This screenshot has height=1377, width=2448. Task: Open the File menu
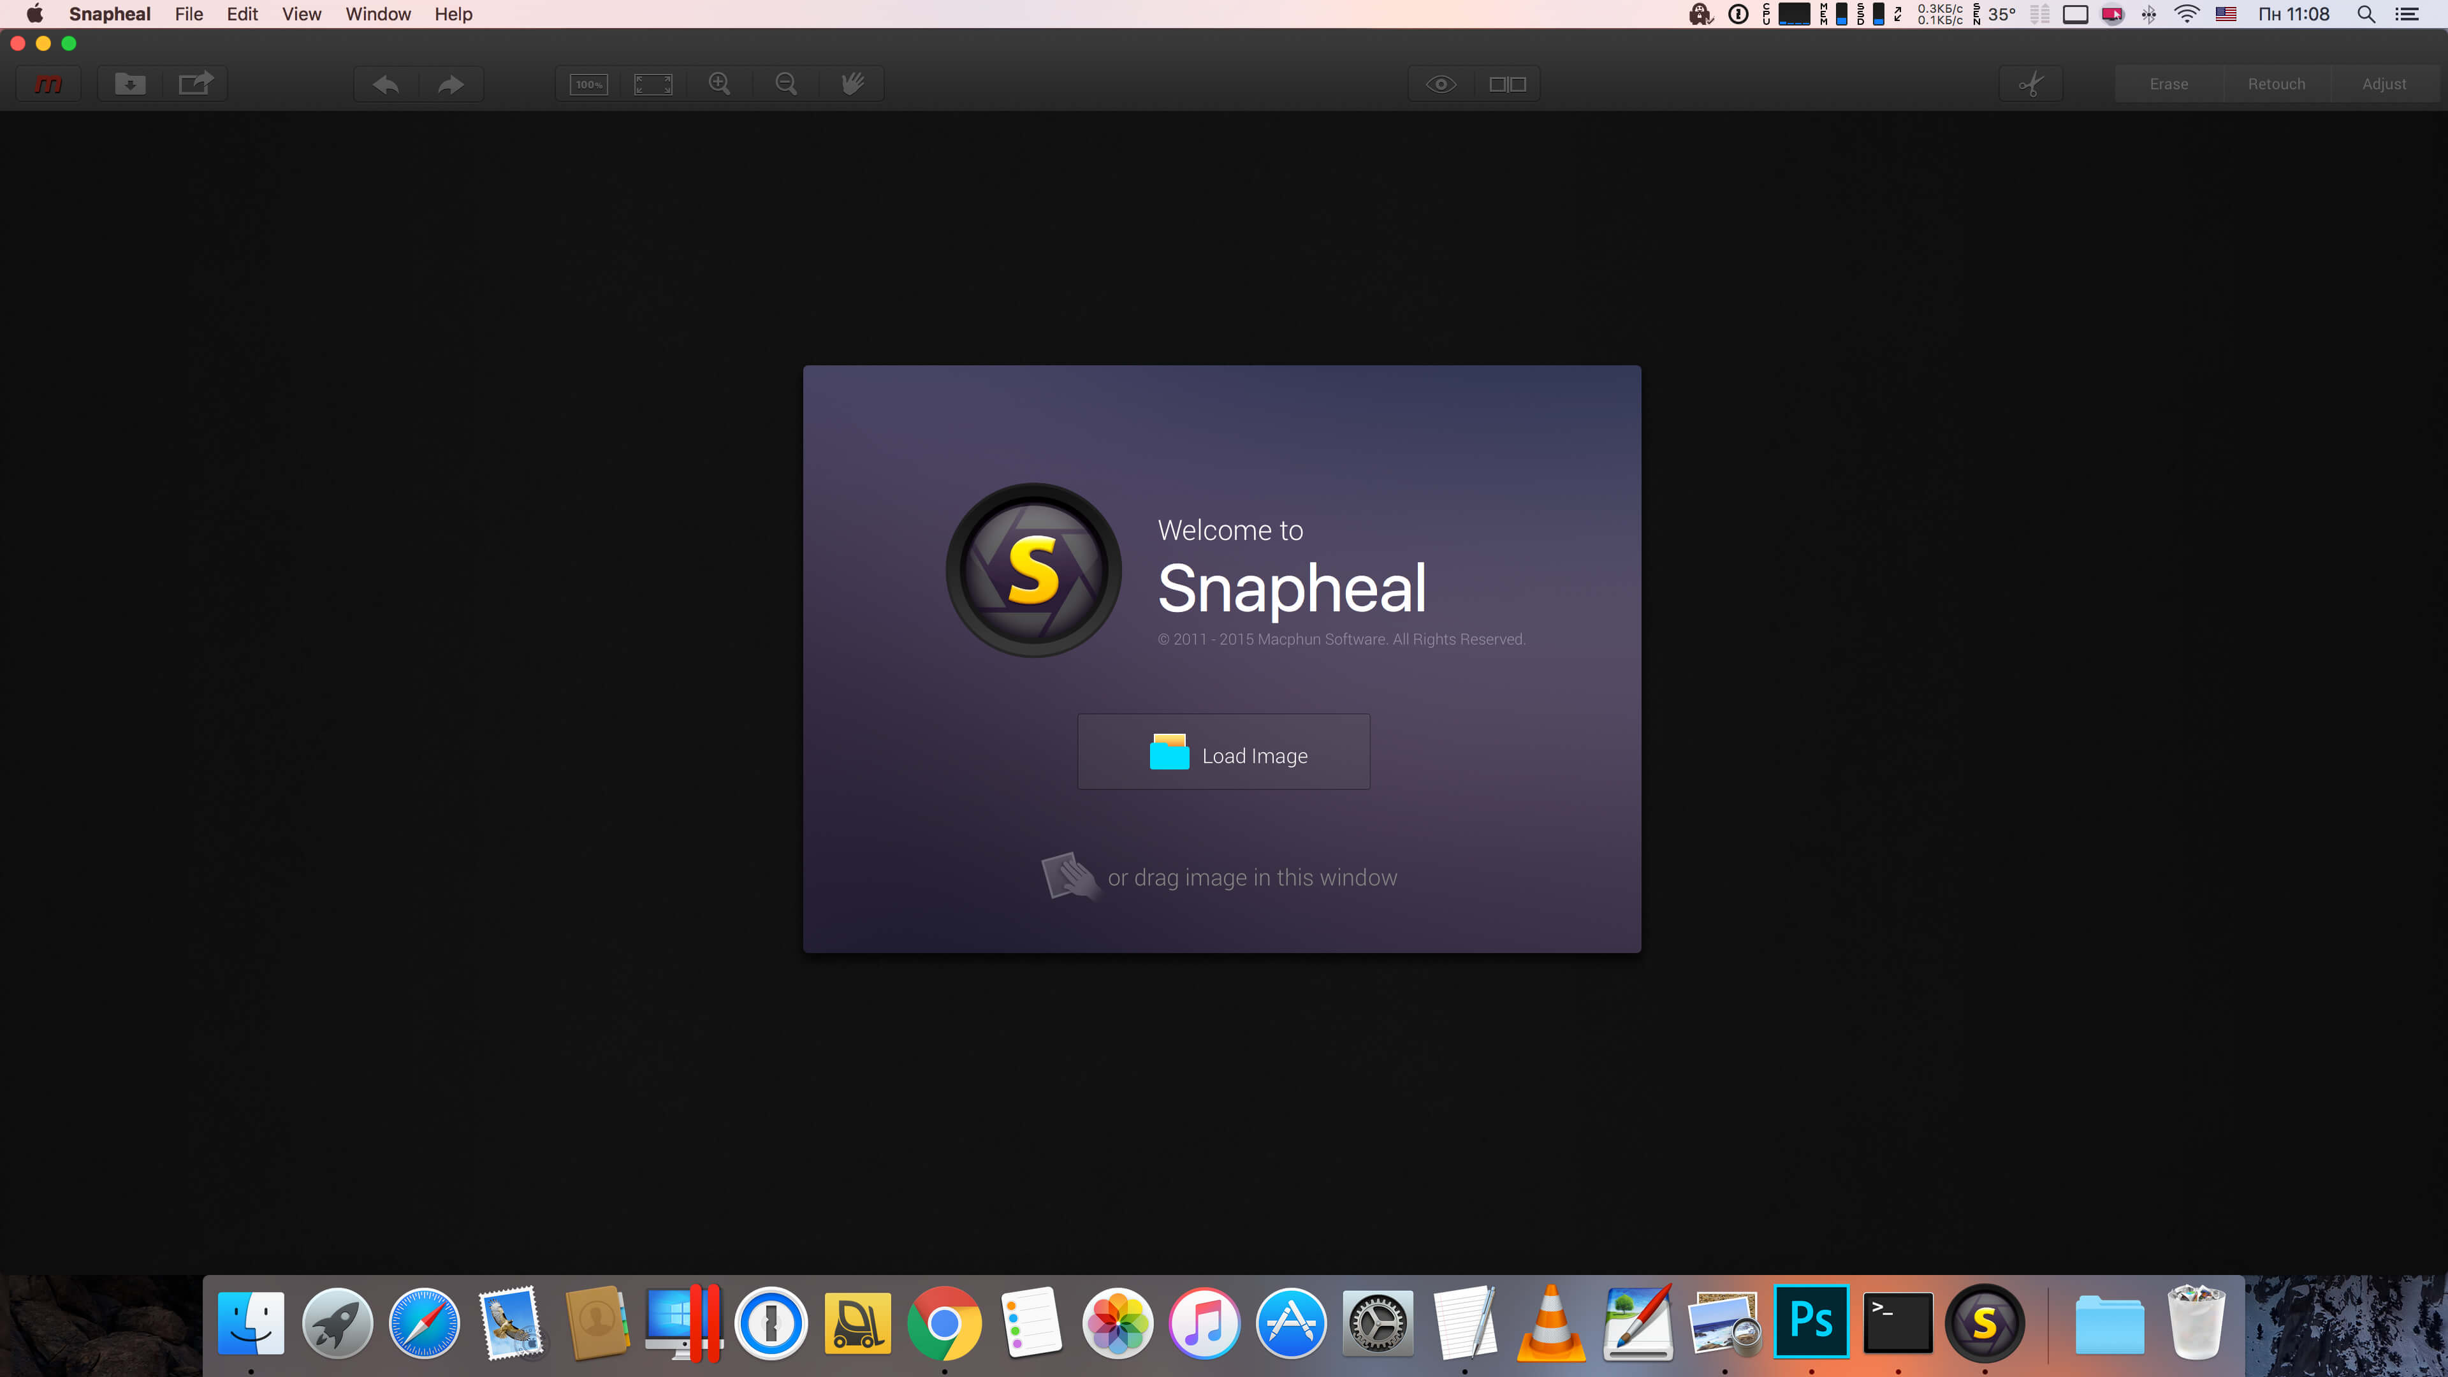click(189, 14)
